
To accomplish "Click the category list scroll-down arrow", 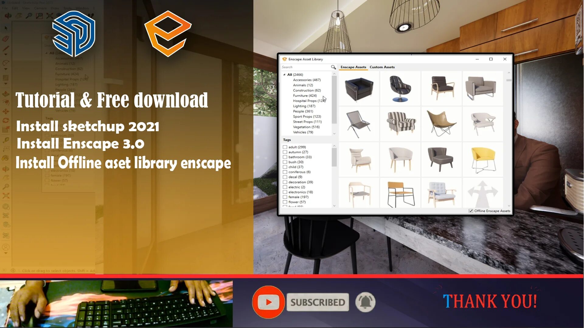I will click(334, 133).
